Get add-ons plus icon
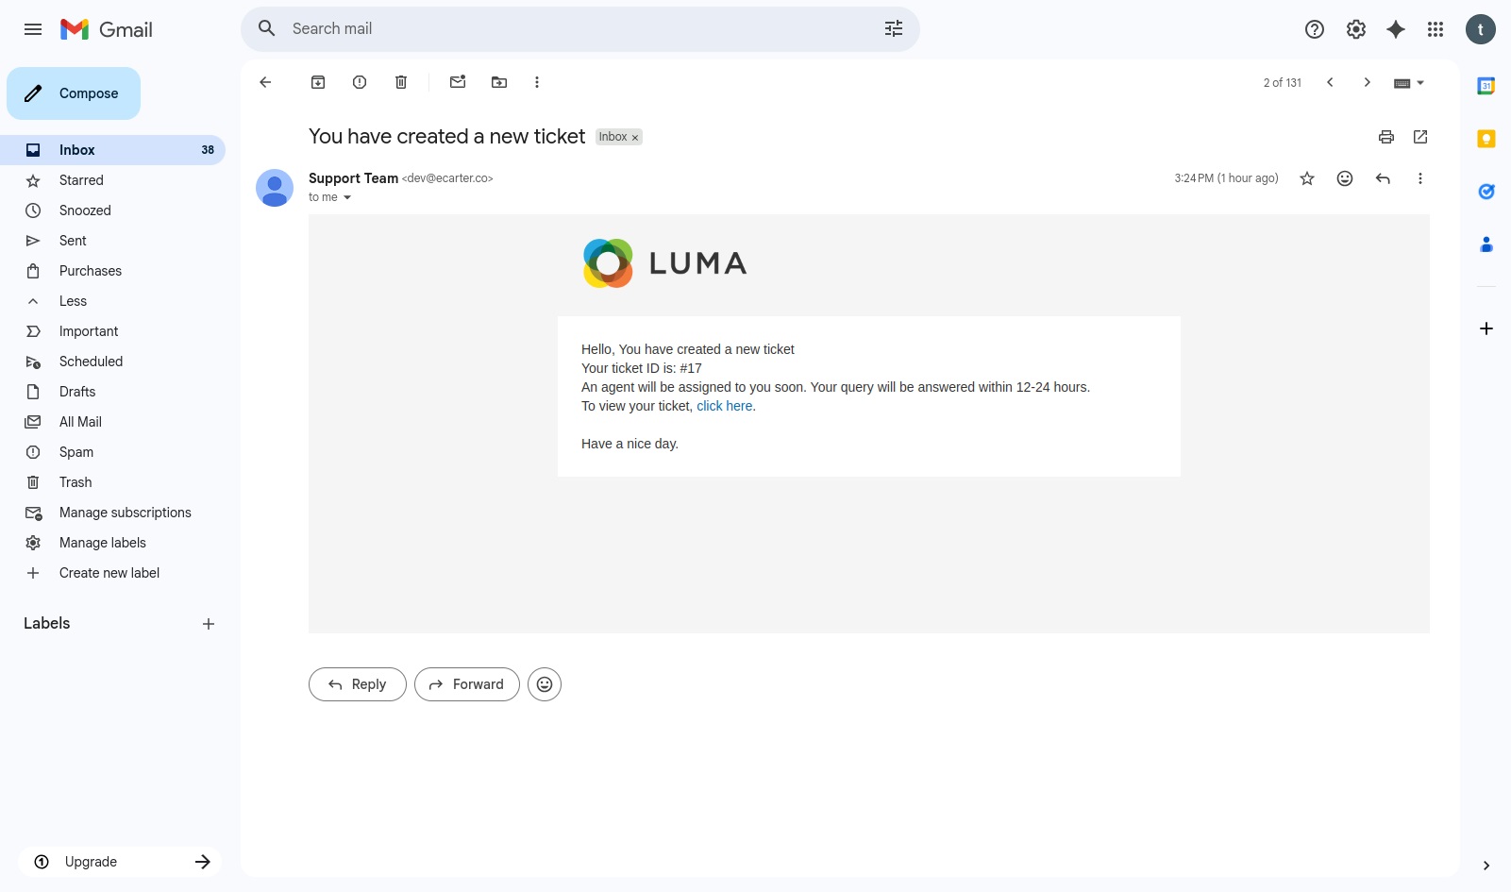The width and height of the screenshot is (1511, 892). [1486, 328]
